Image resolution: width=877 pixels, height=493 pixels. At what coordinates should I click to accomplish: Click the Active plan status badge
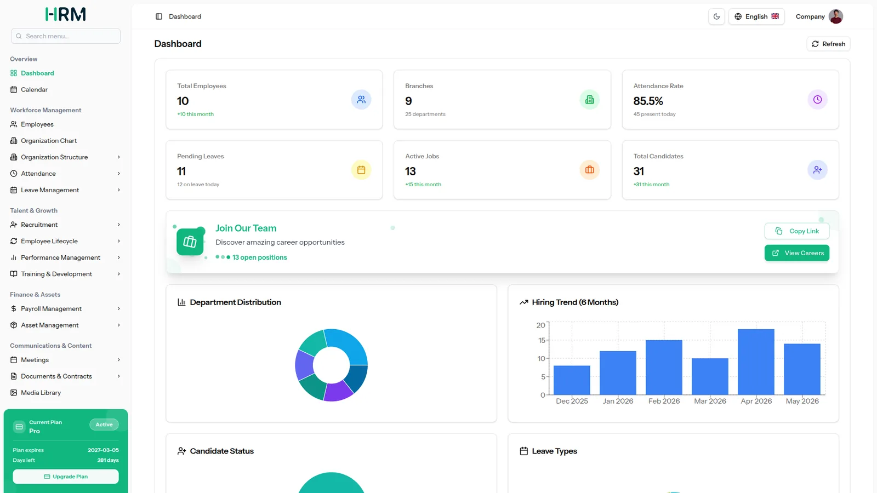[x=104, y=425]
